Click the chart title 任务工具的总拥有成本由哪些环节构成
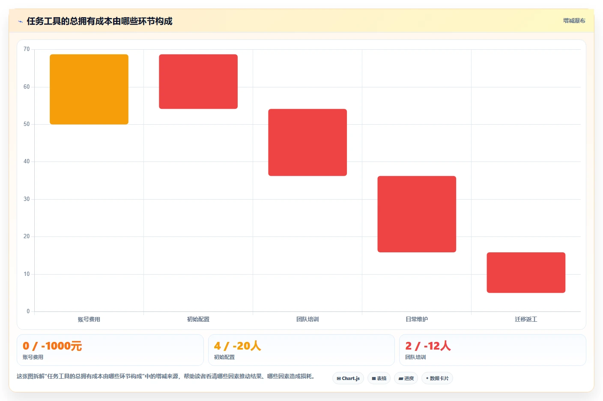This screenshot has height=401, width=603. pyautogui.click(x=99, y=21)
